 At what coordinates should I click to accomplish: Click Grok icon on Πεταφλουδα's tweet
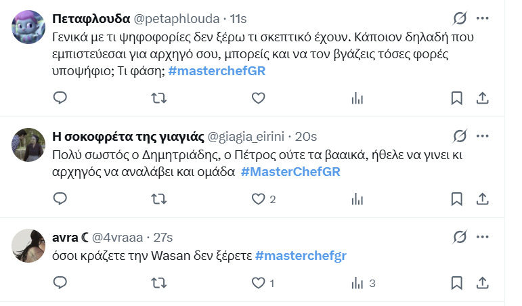(460, 18)
